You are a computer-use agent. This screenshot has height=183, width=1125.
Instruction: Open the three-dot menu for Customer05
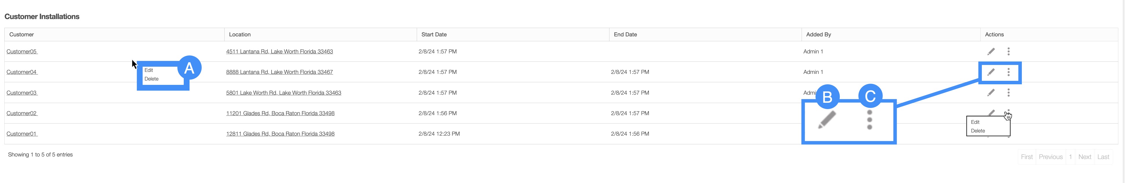(x=1009, y=51)
